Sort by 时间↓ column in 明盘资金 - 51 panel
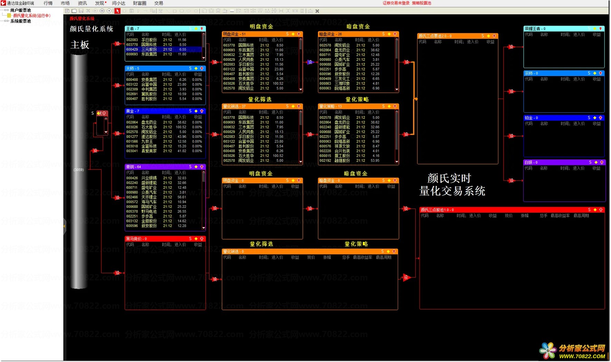 (264, 40)
